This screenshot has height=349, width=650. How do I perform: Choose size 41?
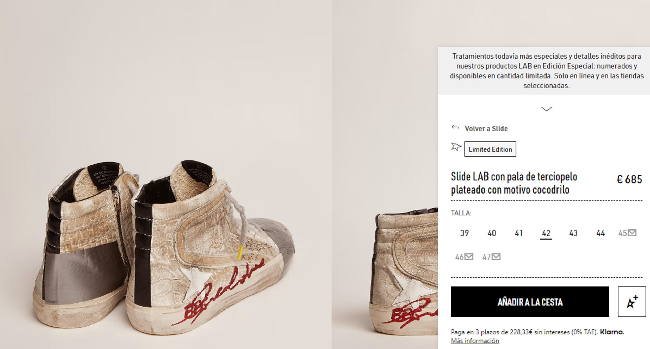click(519, 233)
